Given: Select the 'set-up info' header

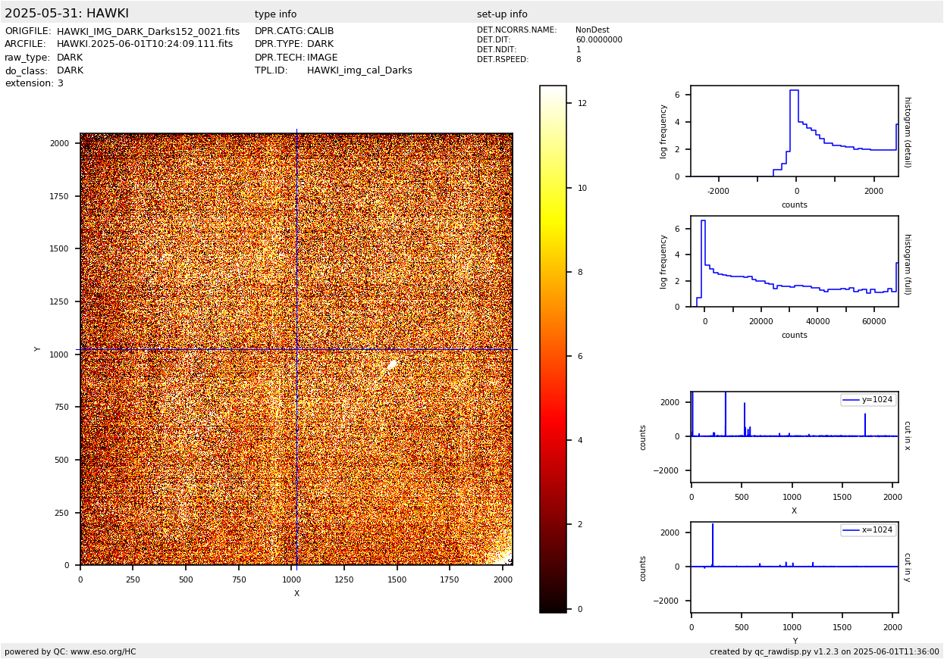Looking at the screenshot, I should click(x=502, y=14).
